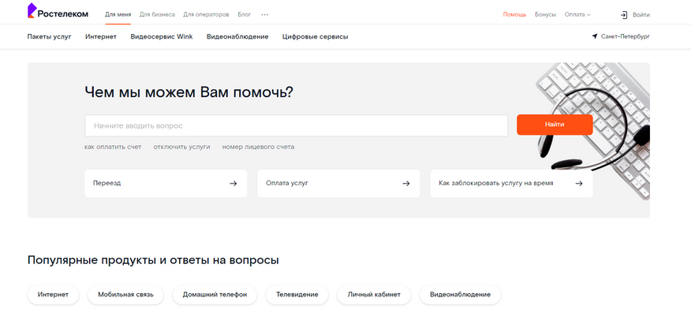Click arrow on Как заблокировать услугу card
The height and width of the screenshot is (320, 691).
579,184
